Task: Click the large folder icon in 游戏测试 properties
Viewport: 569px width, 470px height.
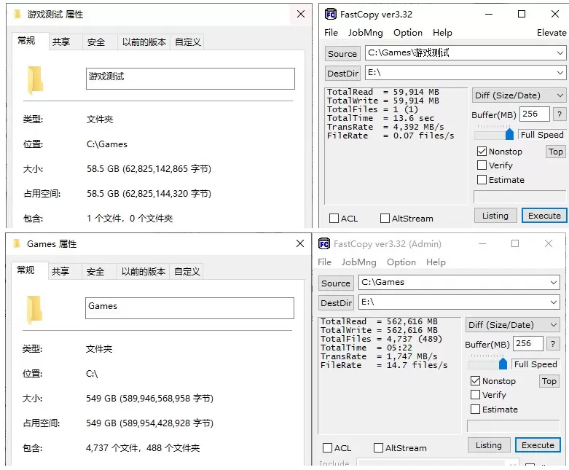Action: 34,80
